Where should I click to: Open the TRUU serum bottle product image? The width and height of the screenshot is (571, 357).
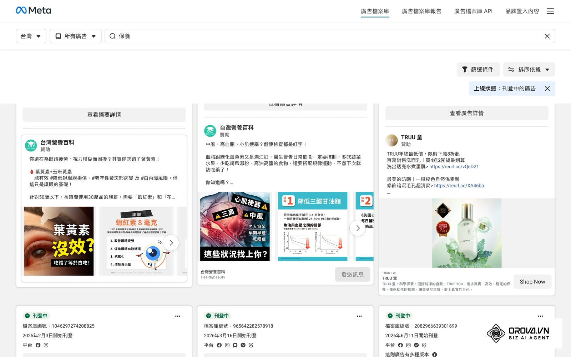[467, 233]
